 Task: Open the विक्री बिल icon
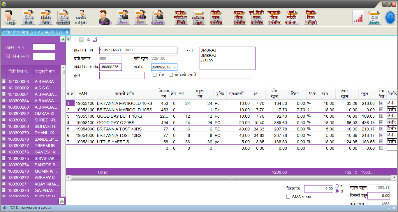45,17
